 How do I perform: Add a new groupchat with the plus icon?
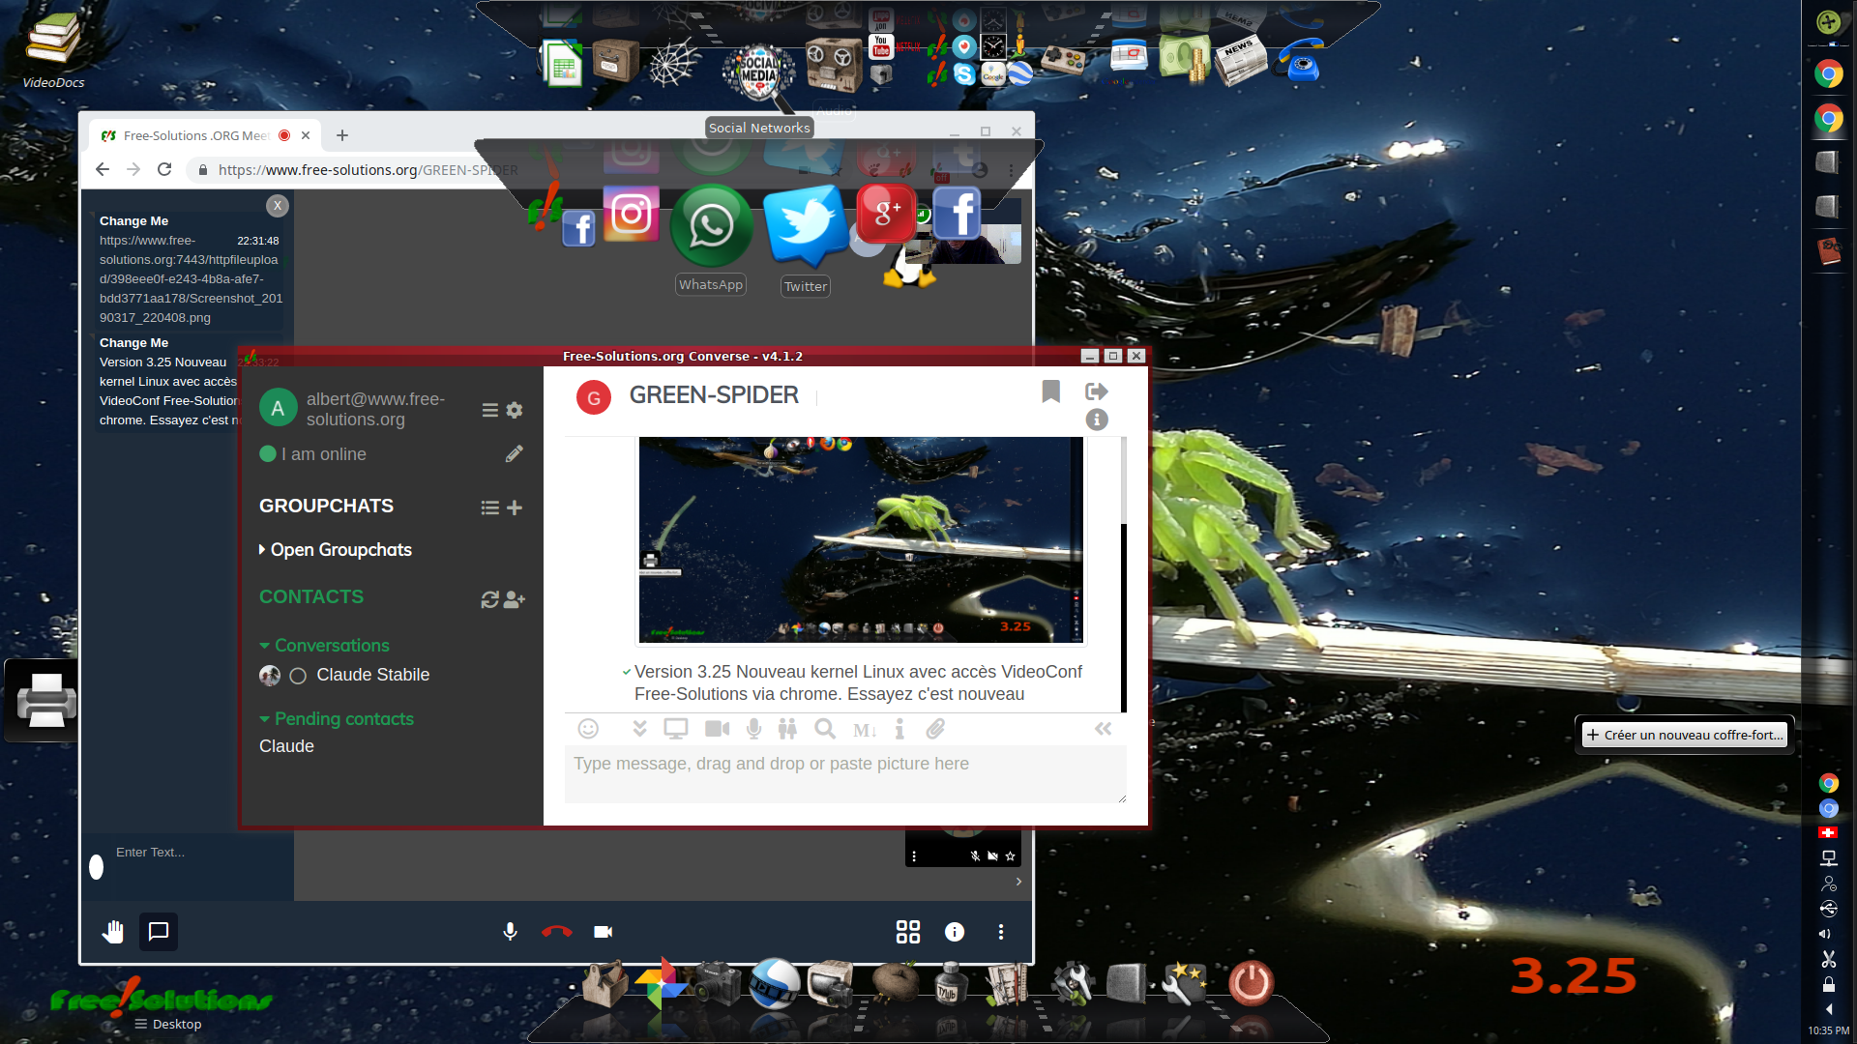tap(515, 507)
